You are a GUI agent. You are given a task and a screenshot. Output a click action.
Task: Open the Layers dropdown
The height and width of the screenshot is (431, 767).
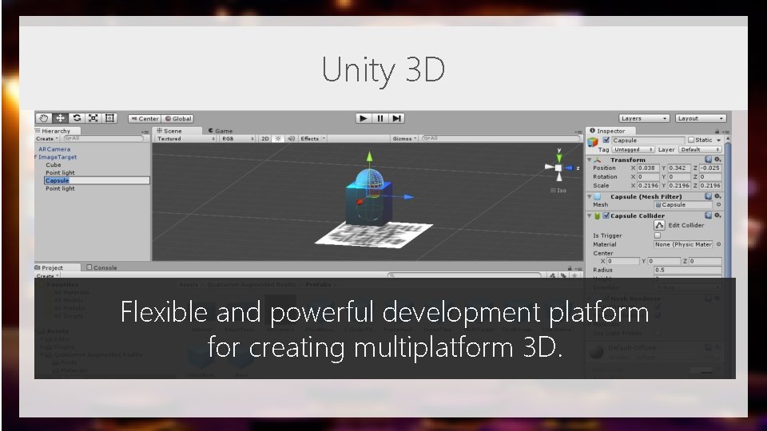(644, 118)
